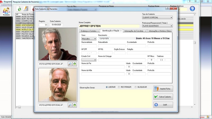Select the Identificação e Filiação tab
212x119 pixels.
pos(111,31)
